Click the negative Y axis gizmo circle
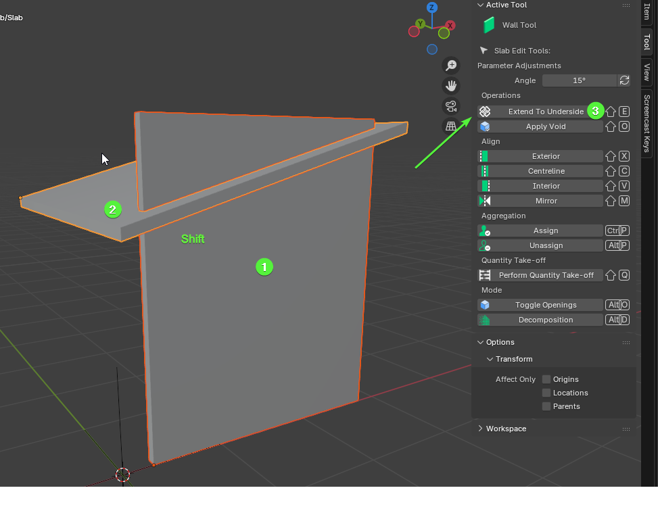The width and height of the screenshot is (658, 507). point(444,33)
